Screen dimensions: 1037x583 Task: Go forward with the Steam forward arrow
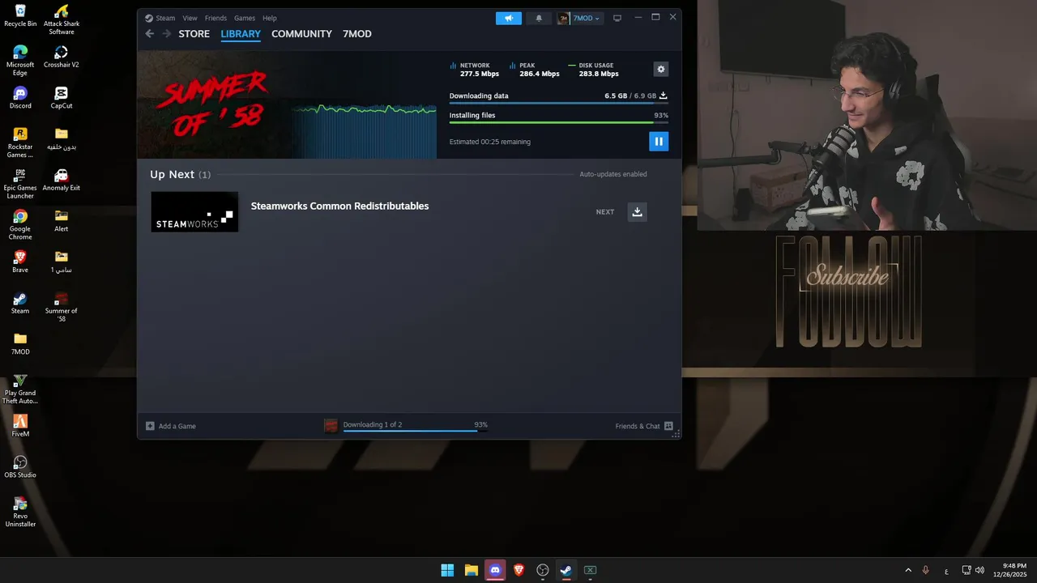167,34
